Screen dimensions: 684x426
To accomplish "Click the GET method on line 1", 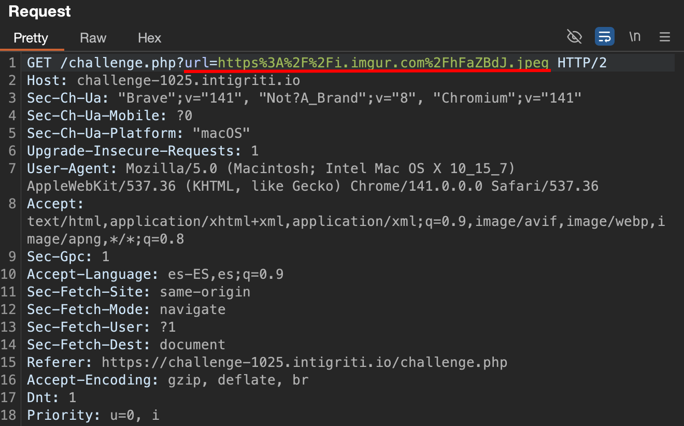I will [39, 63].
